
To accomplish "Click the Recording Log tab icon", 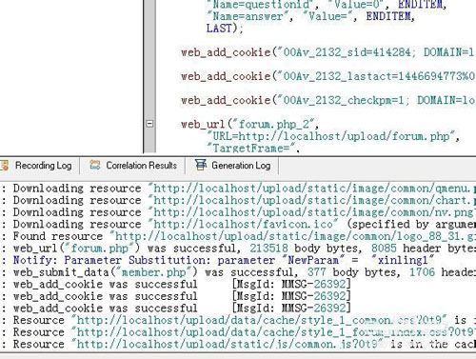I will click(x=5, y=166).
